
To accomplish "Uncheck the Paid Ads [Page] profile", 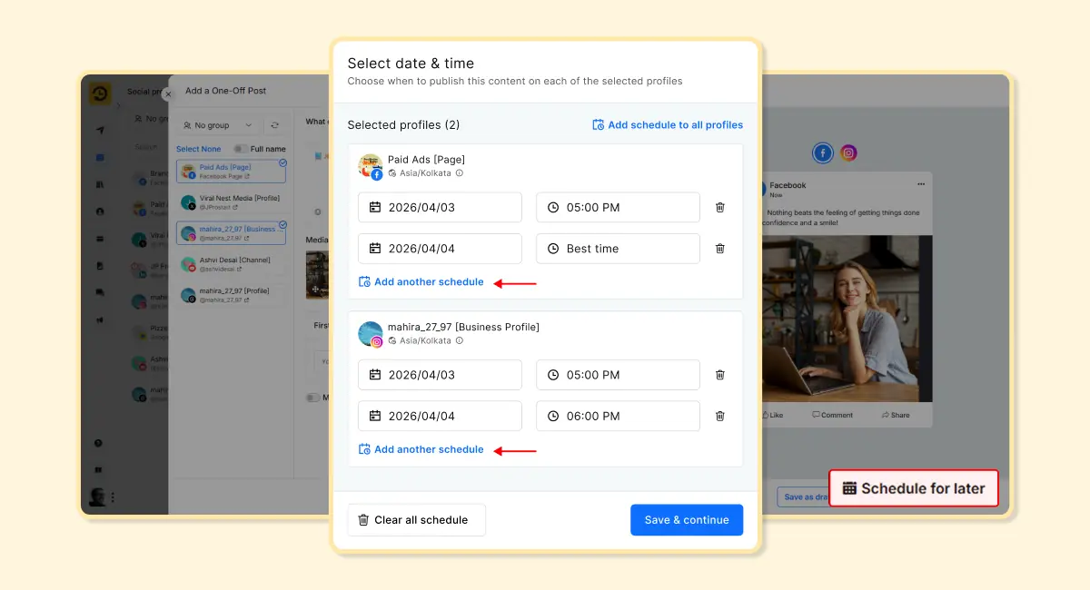I will pyautogui.click(x=283, y=162).
